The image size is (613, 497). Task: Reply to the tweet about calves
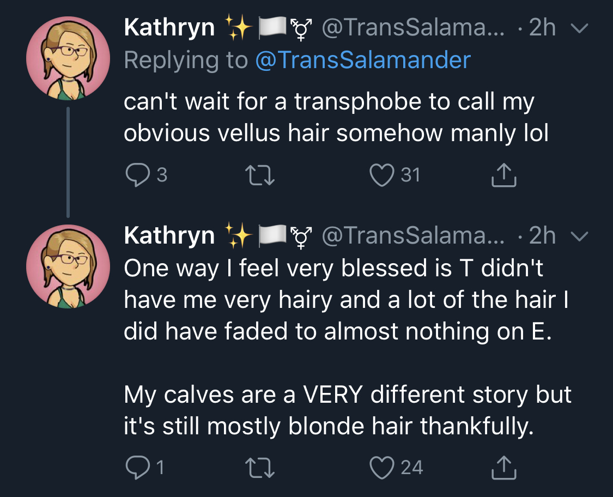(138, 467)
